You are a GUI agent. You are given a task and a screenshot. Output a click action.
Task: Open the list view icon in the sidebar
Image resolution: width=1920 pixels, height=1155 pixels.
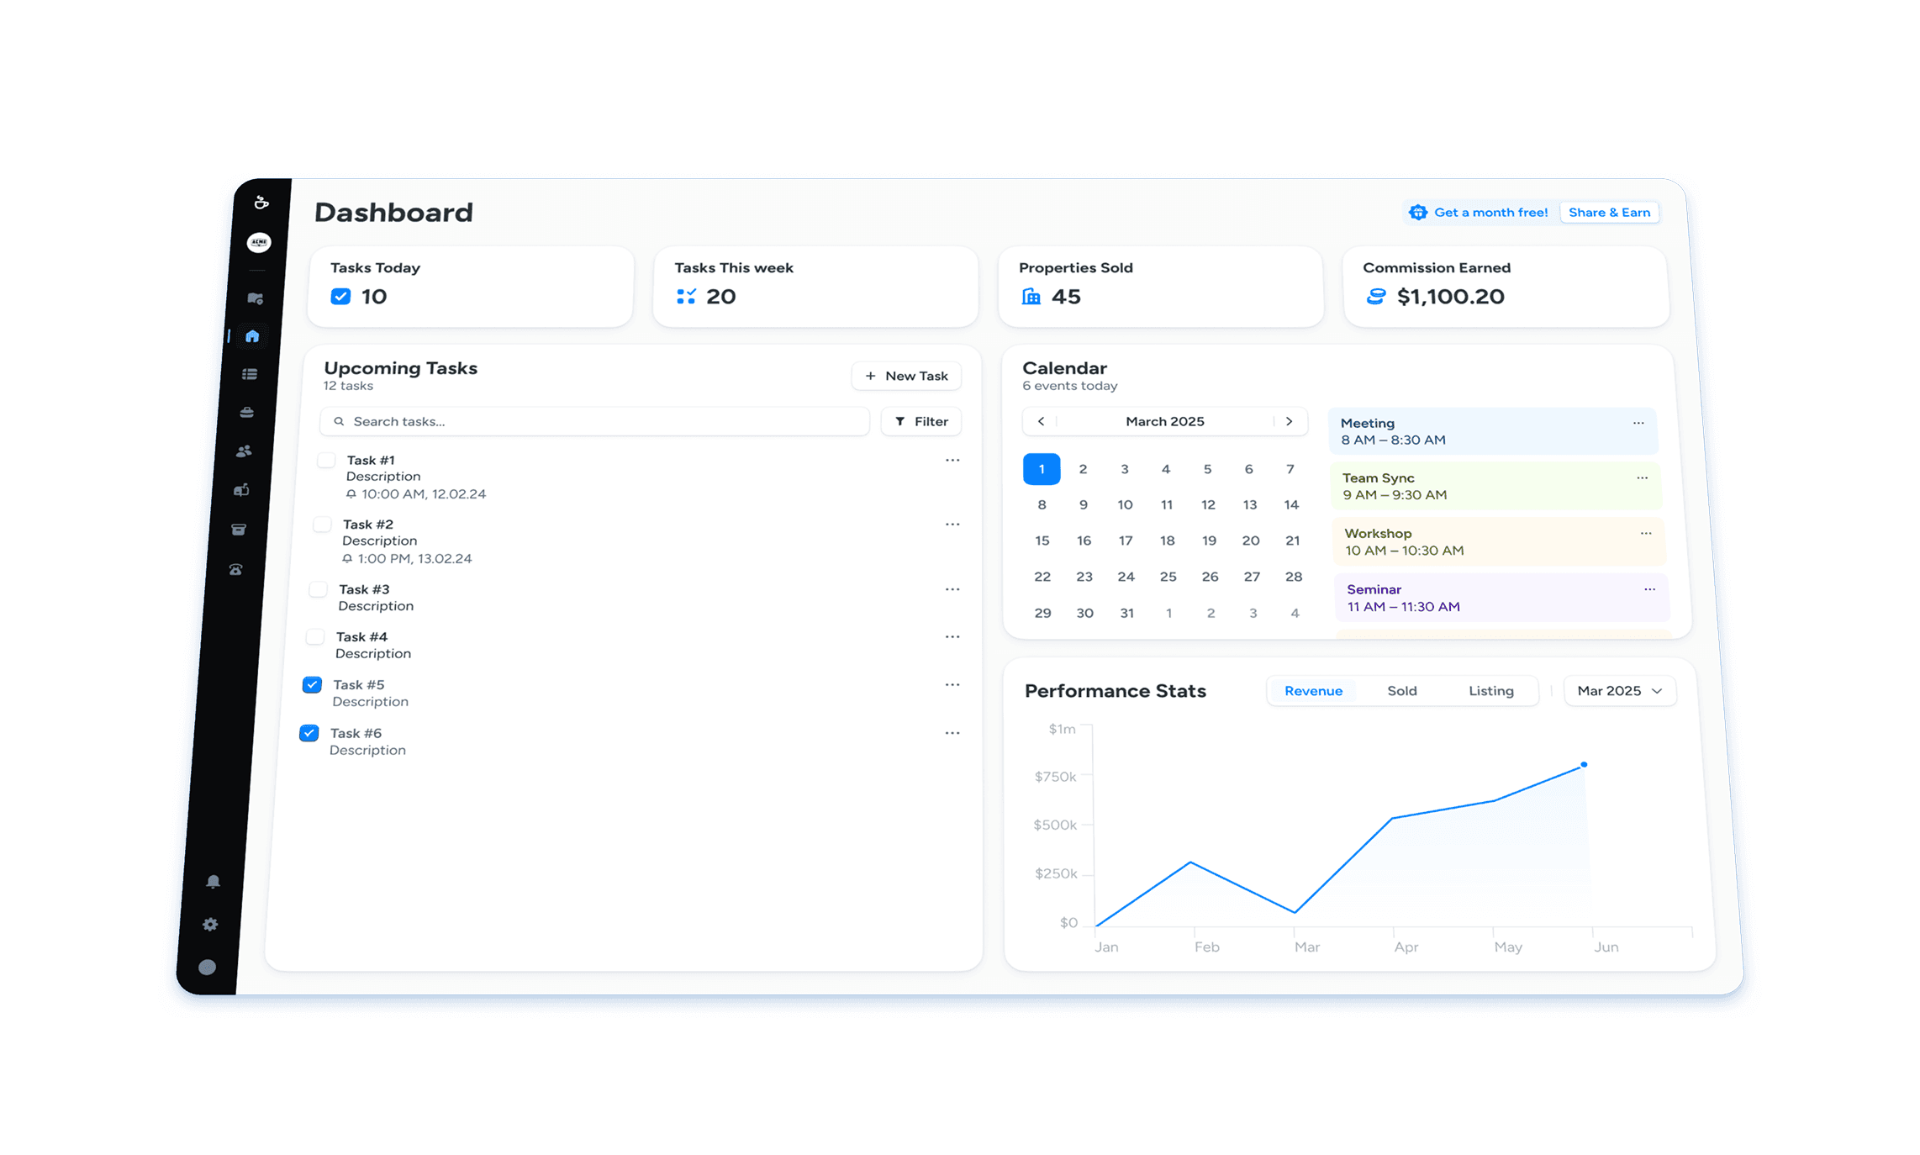pyautogui.click(x=249, y=373)
